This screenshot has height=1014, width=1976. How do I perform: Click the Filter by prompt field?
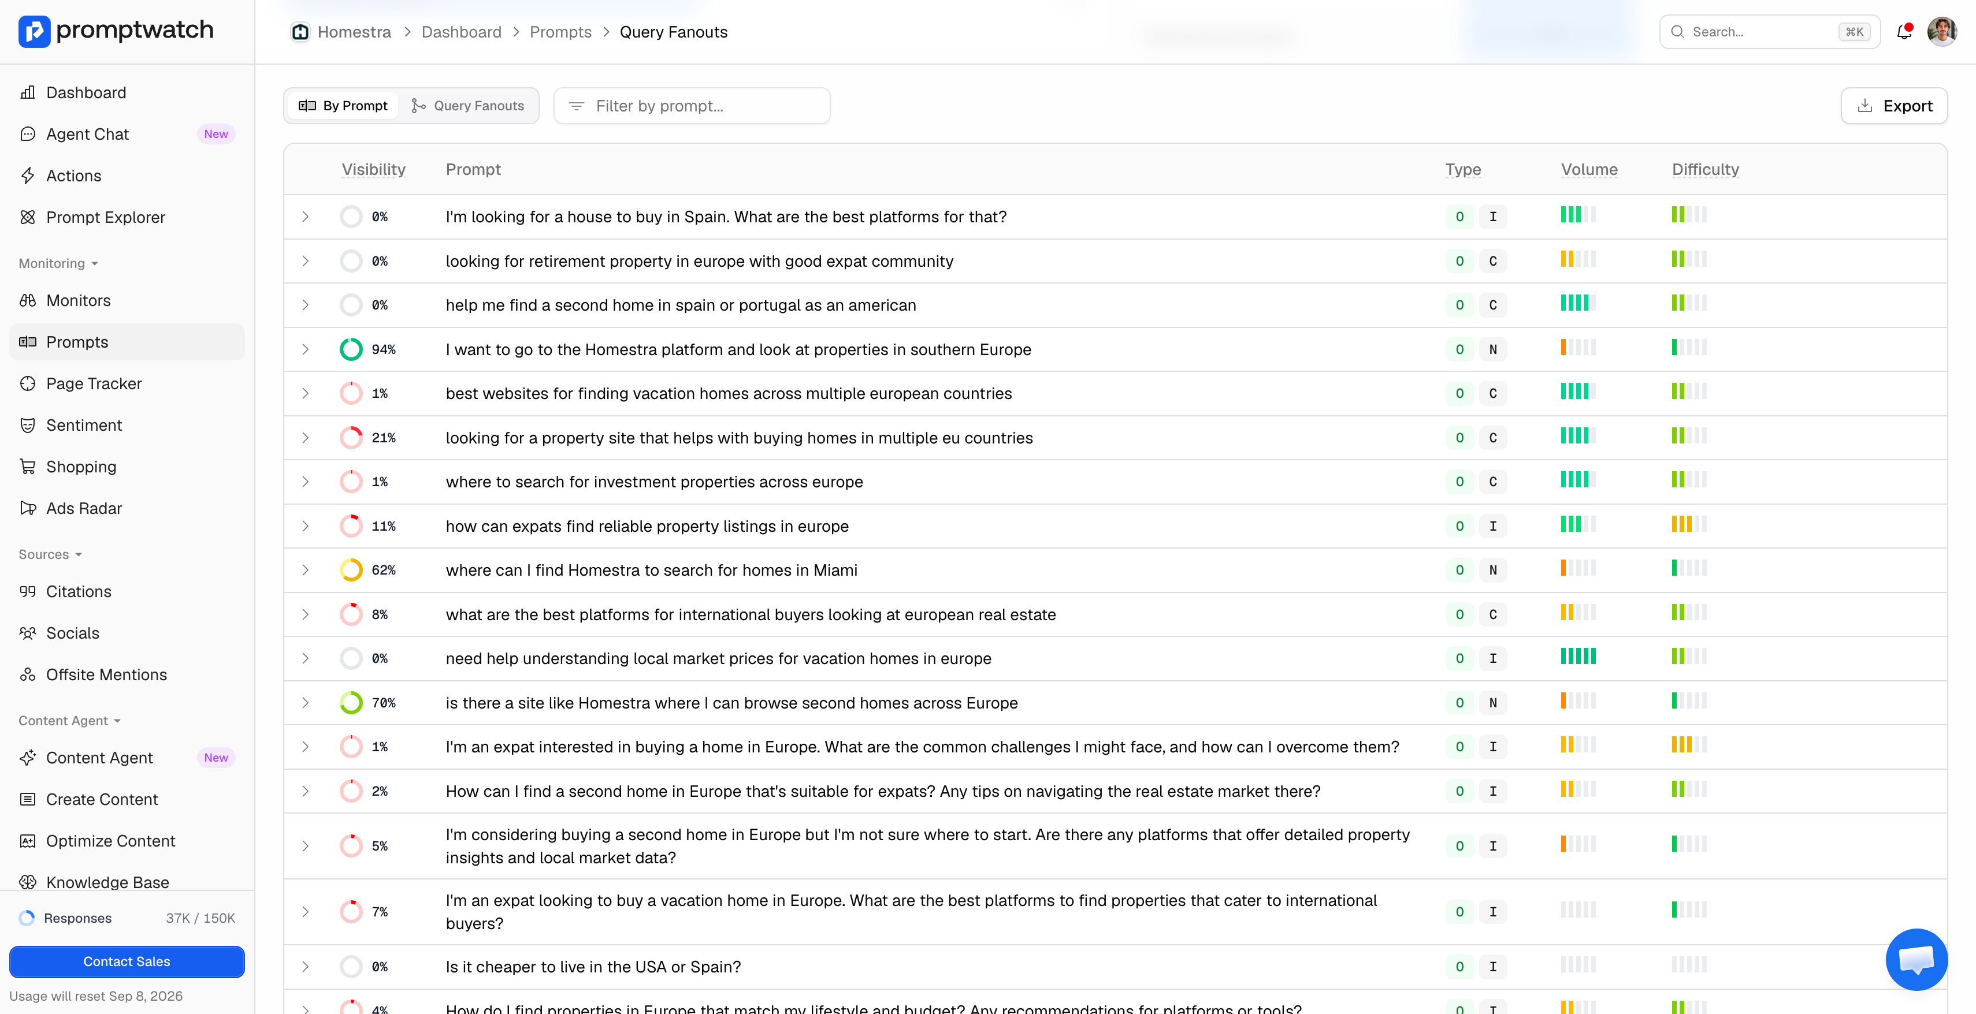(x=692, y=106)
